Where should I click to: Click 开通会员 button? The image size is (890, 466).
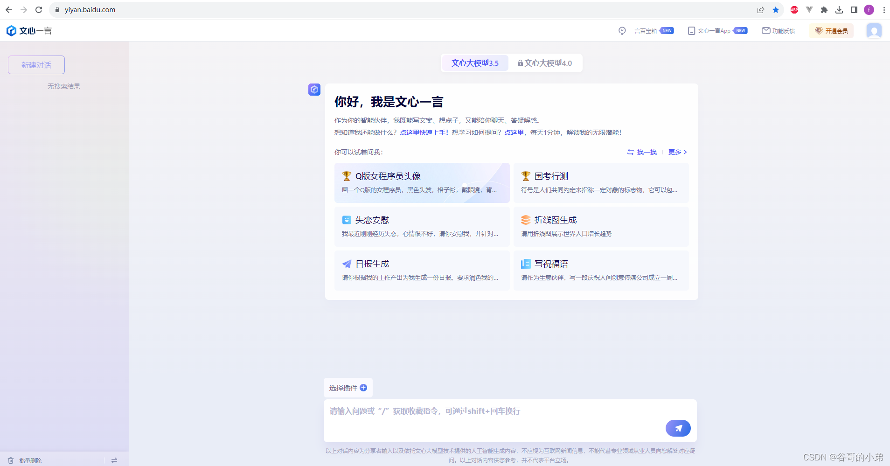(x=831, y=31)
